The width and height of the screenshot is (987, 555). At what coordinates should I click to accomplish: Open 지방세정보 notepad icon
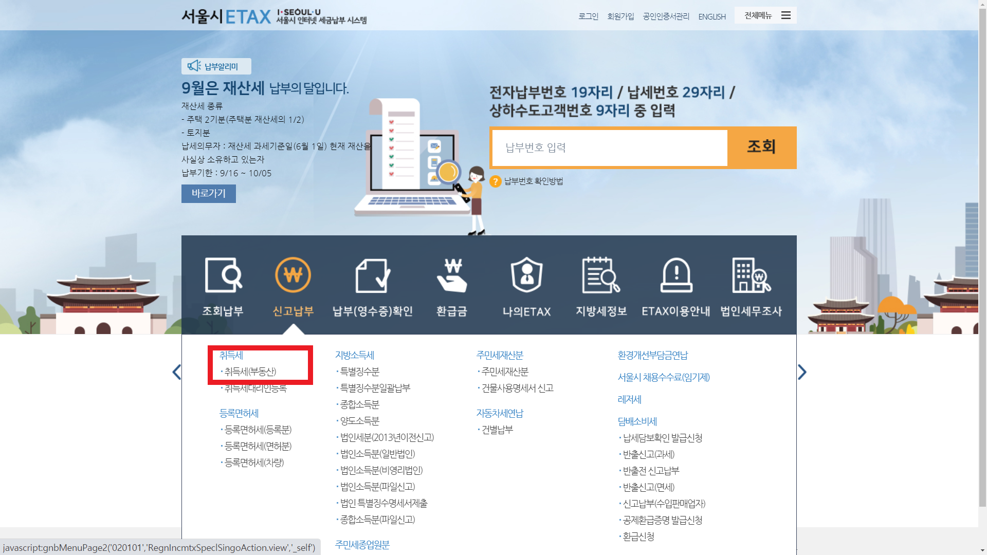601,275
